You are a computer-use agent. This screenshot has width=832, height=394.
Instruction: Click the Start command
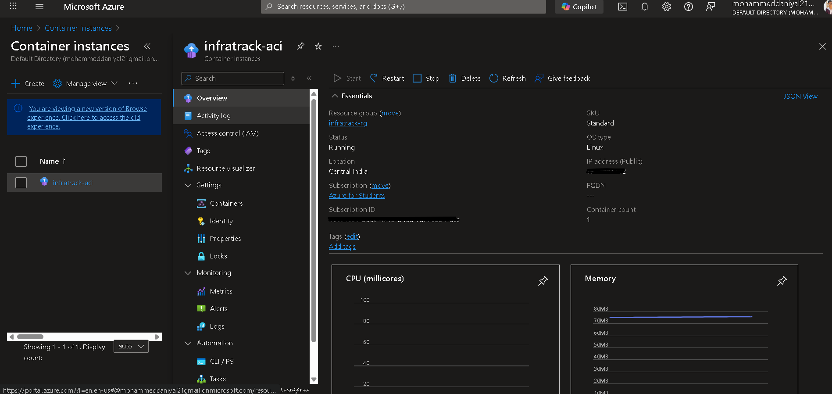347,78
